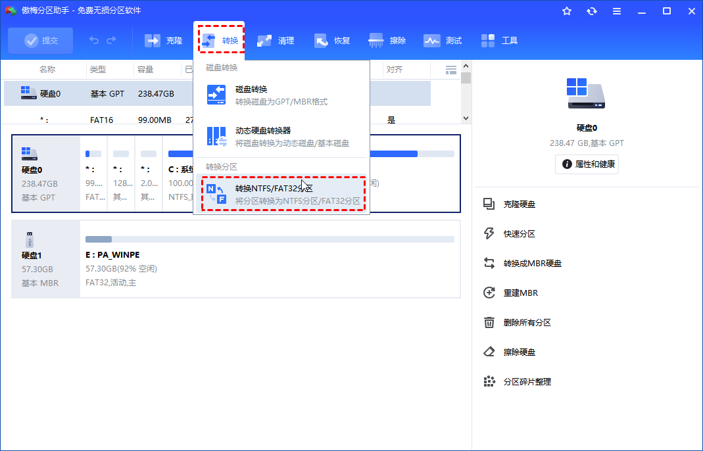Select the 99MB FAT partition block

pyautogui.click(x=93, y=174)
